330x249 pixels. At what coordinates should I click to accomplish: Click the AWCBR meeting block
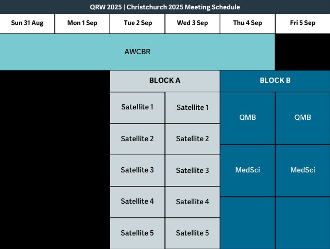137,52
